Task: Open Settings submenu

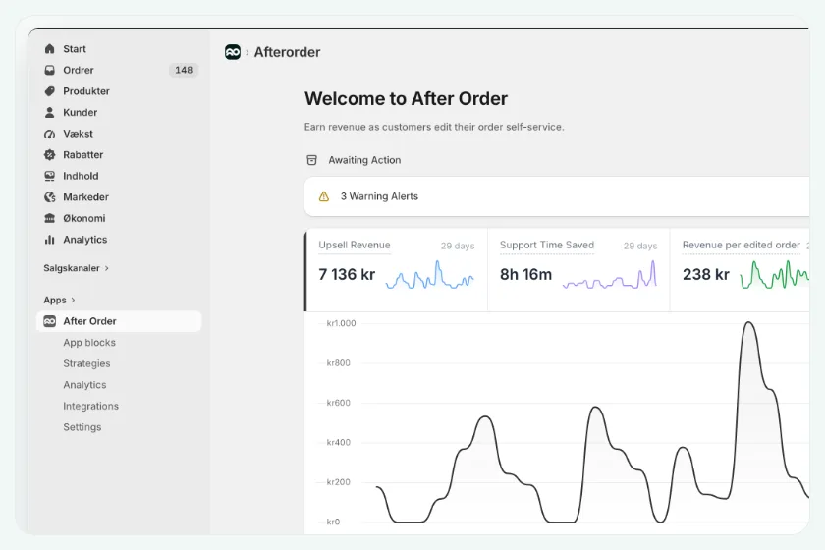Action: 82,427
